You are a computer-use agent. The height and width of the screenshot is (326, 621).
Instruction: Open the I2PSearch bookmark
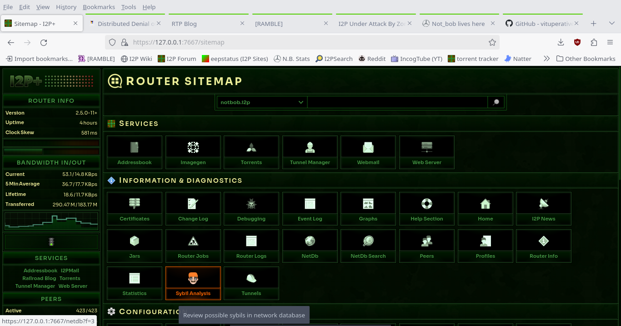tap(334, 59)
